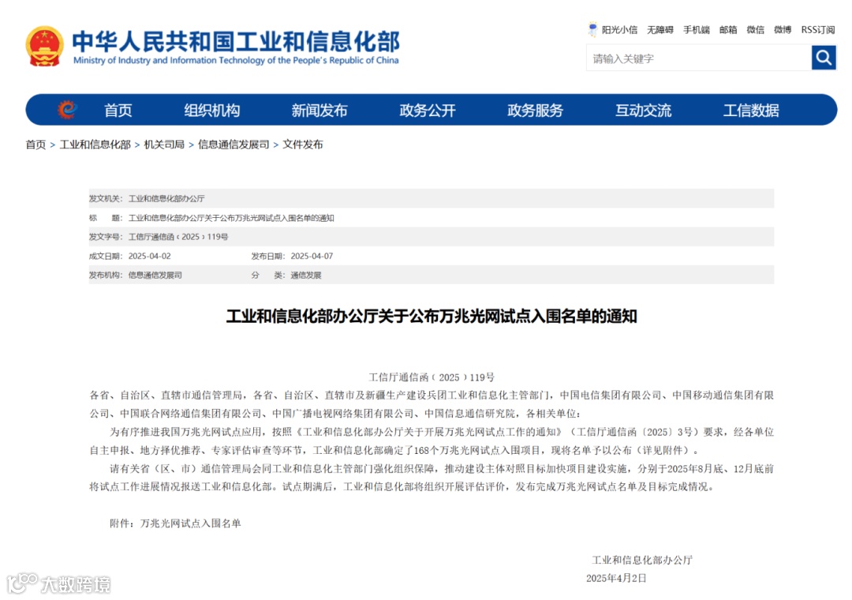Click the centered document number under the headline
Screen dimensions: 852x600
point(432,377)
